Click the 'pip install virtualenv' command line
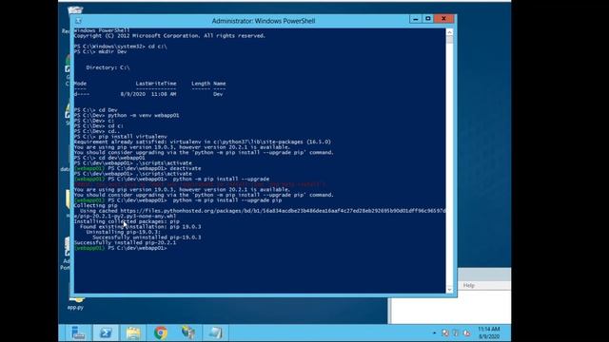The width and height of the screenshot is (609, 342). pos(121,137)
